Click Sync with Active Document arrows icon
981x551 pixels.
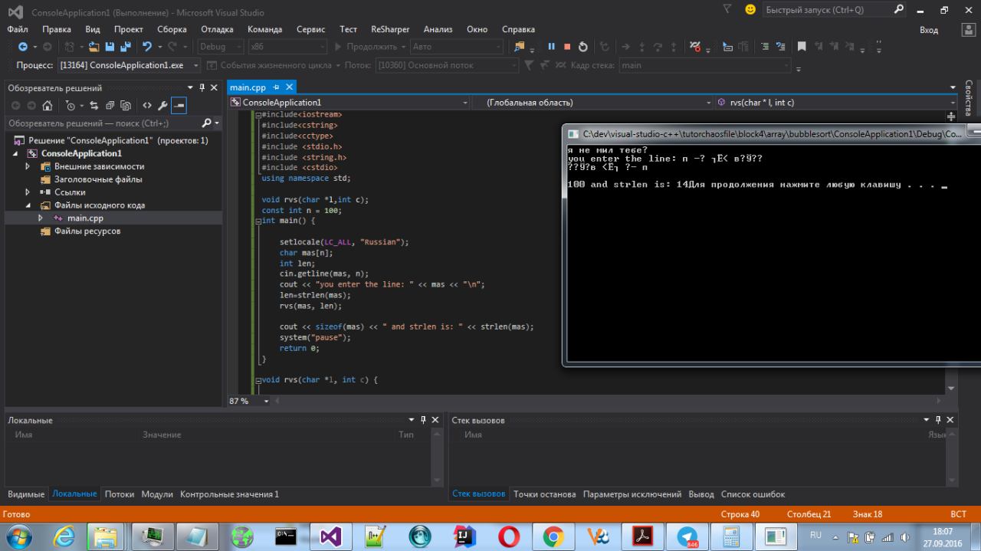pos(94,106)
